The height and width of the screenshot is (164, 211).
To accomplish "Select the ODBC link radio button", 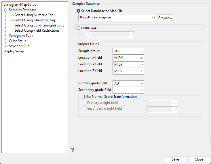I will click(78, 28).
